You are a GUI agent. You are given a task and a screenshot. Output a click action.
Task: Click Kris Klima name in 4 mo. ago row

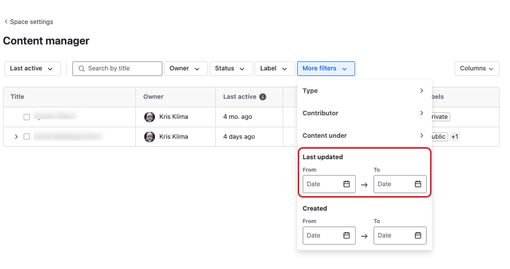point(174,117)
